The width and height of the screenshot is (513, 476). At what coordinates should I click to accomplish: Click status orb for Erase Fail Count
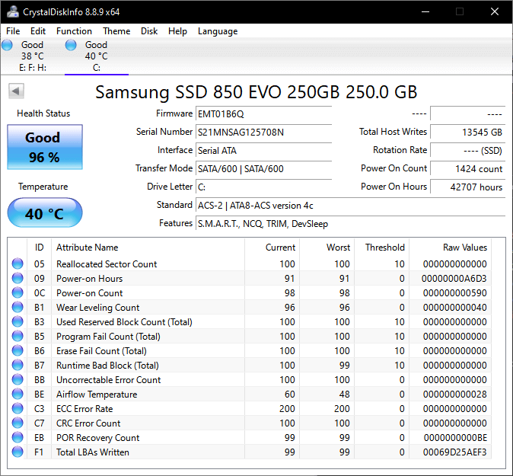(18, 350)
